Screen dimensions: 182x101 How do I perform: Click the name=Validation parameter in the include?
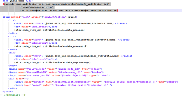[x=26, y=4]
